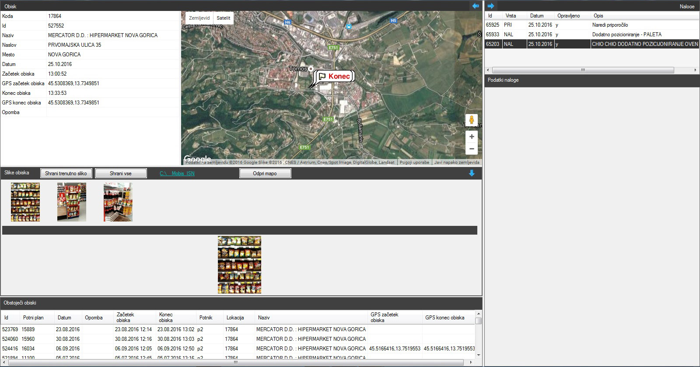
Task: Switch map to Zemljevid view
Action: click(x=199, y=18)
